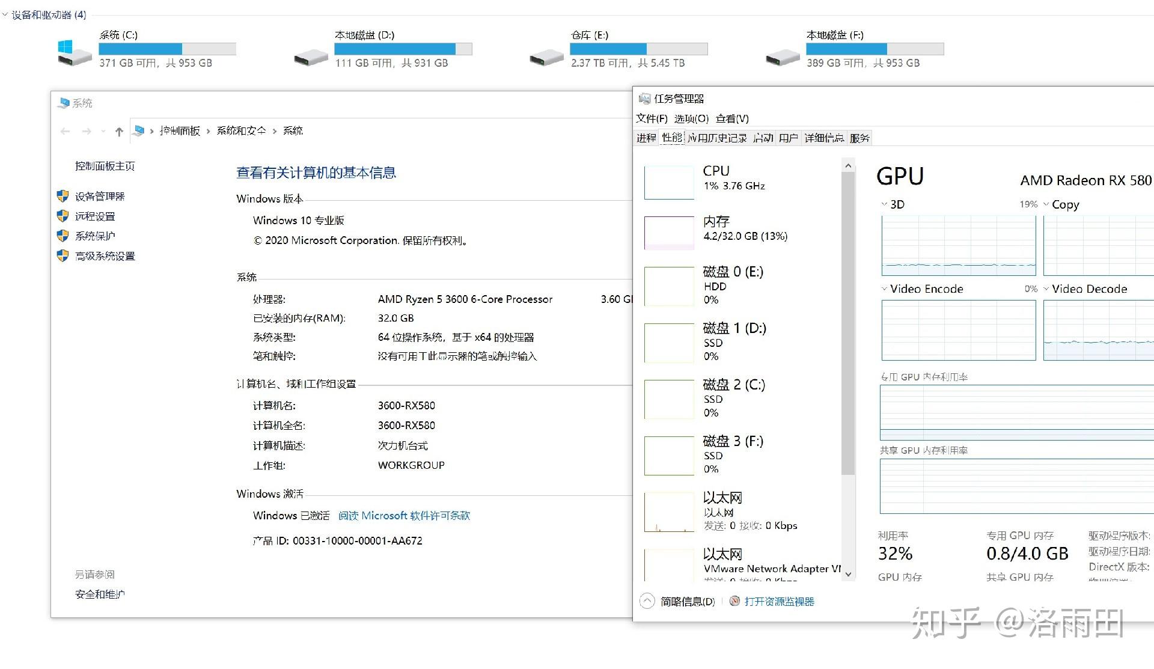Go to 系统和安全 breadcrumb
This screenshot has width=1154, height=669.
click(241, 130)
